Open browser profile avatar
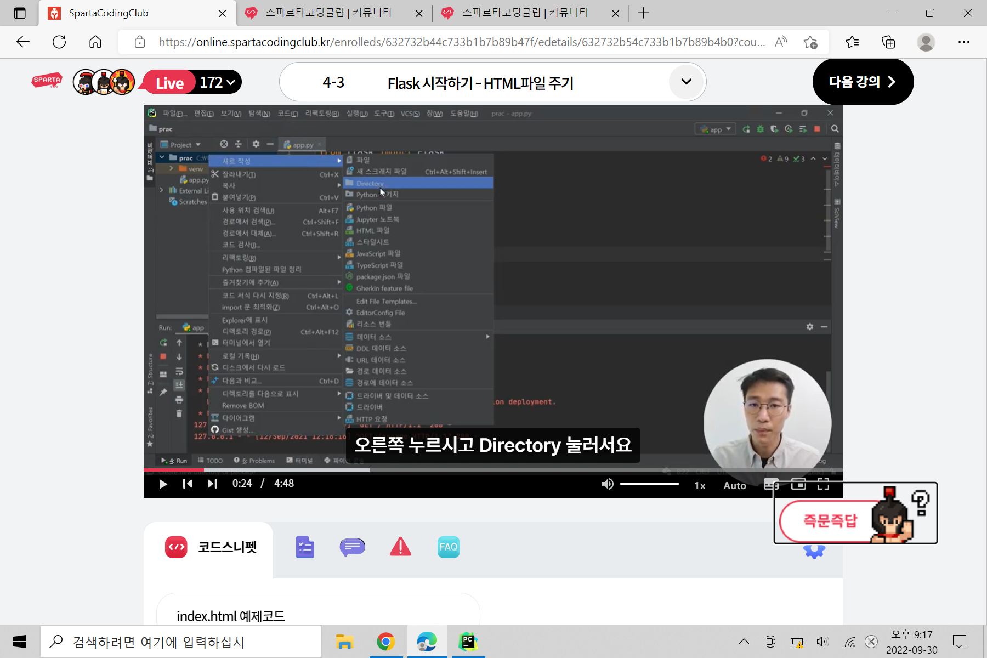 (x=926, y=42)
